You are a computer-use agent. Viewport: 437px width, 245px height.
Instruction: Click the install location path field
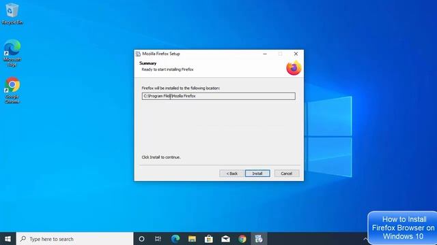coord(218,96)
